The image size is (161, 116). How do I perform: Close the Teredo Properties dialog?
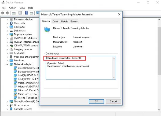click(x=119, y=14)
